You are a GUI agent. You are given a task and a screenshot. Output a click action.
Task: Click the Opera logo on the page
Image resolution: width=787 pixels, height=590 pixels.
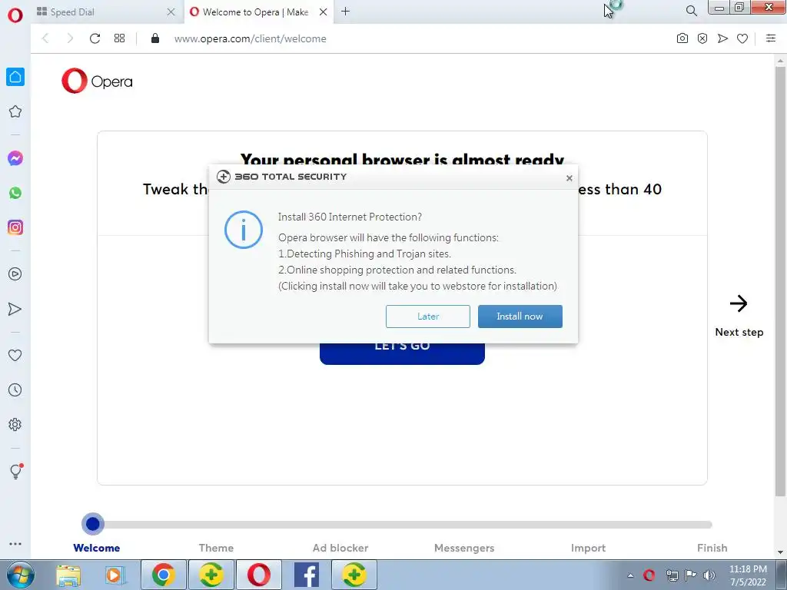pos(97,81)
